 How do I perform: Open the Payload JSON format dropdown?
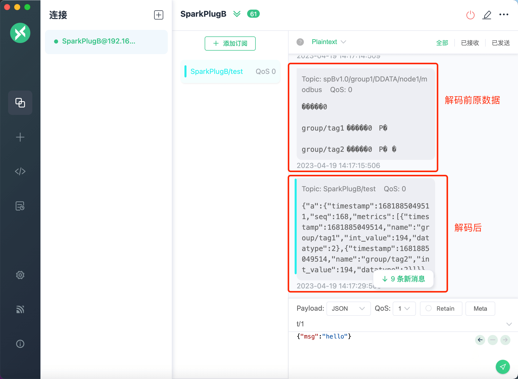(x=348, y=308)
